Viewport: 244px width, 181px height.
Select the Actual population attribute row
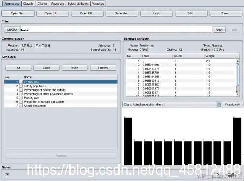[61, 106]
